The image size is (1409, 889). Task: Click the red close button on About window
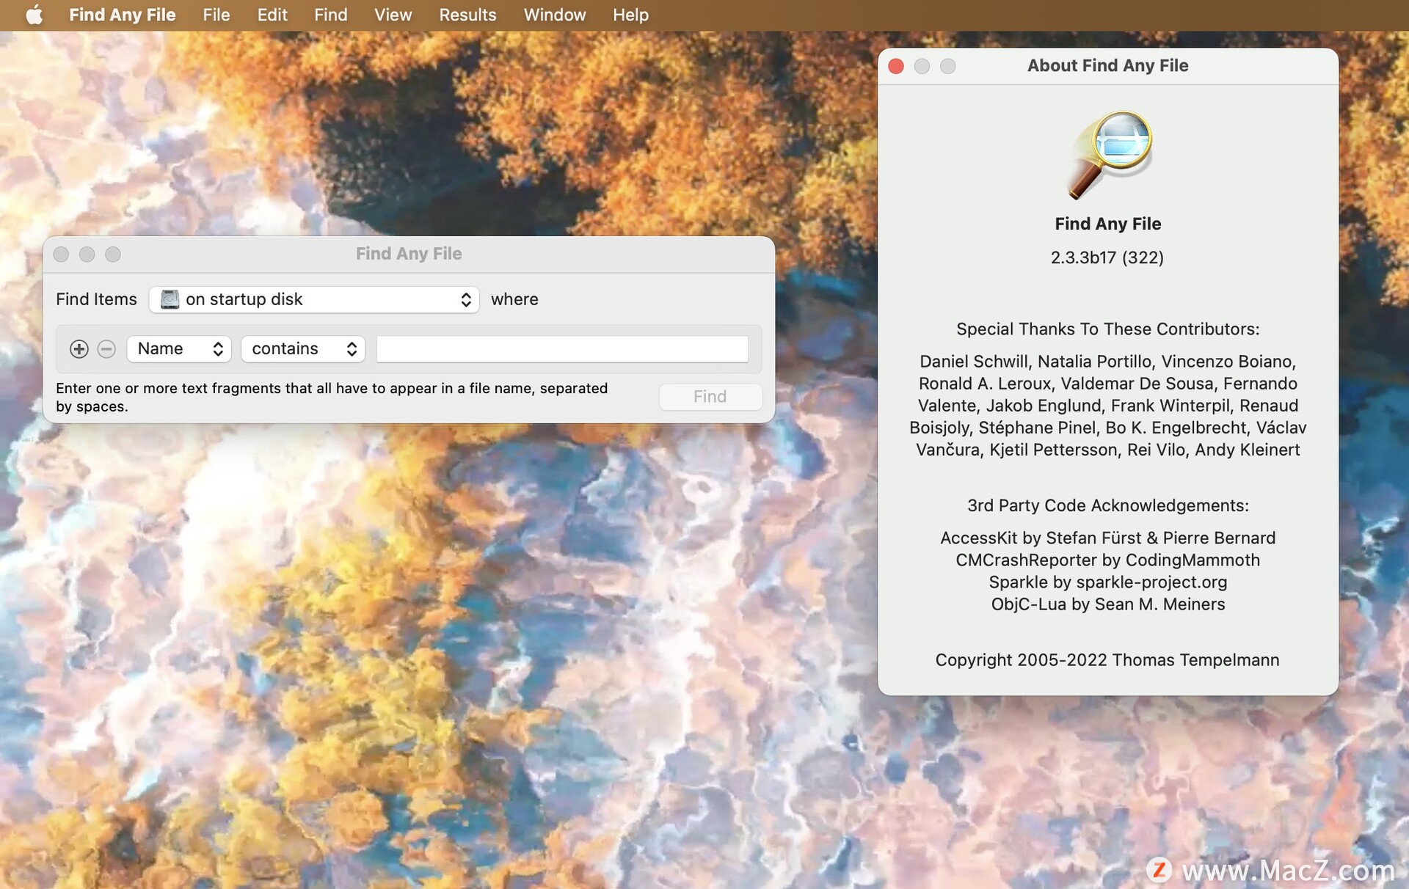[895, 65]
